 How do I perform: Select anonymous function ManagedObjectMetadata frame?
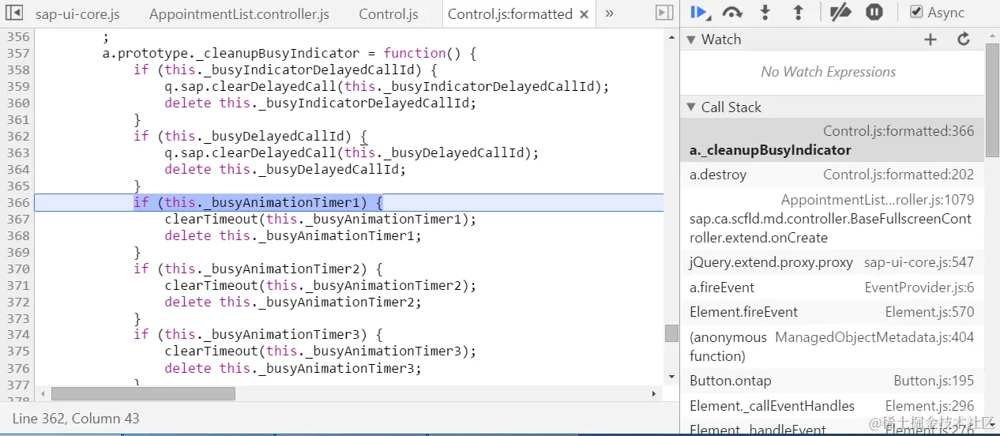tap(833, 347)
